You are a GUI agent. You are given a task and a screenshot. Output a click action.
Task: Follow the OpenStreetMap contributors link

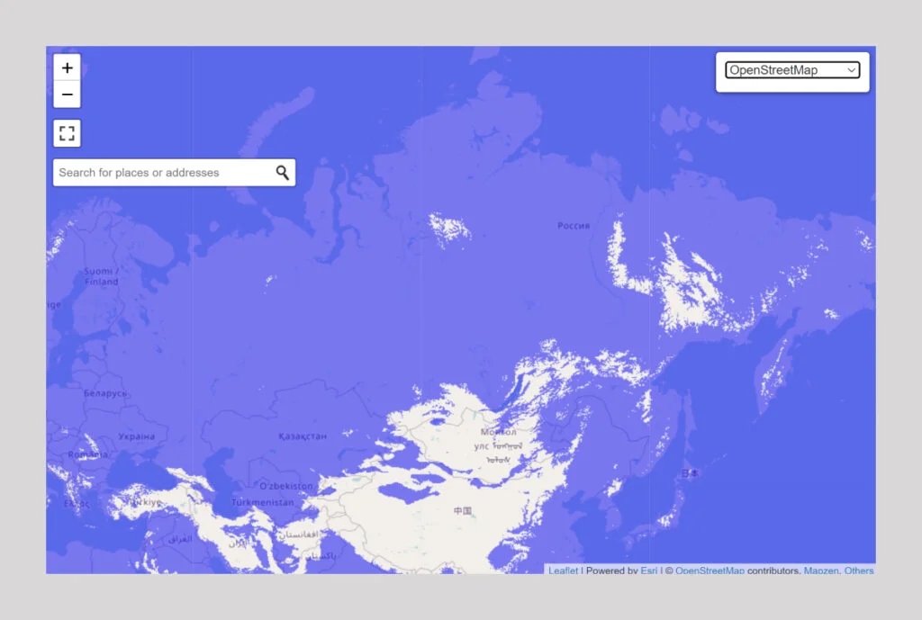point(710,571)
